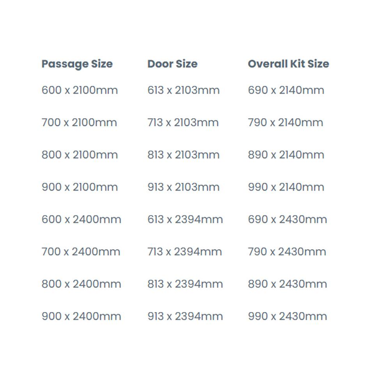Image resolution: width=390 pixels, height=390 pixels.
Task: Select the 700 x 2100mm passage size
Action: (x=79, y=122)
